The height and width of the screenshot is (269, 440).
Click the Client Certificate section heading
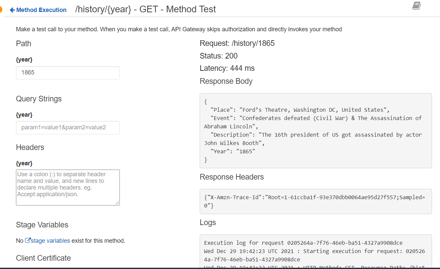(43, 258)
